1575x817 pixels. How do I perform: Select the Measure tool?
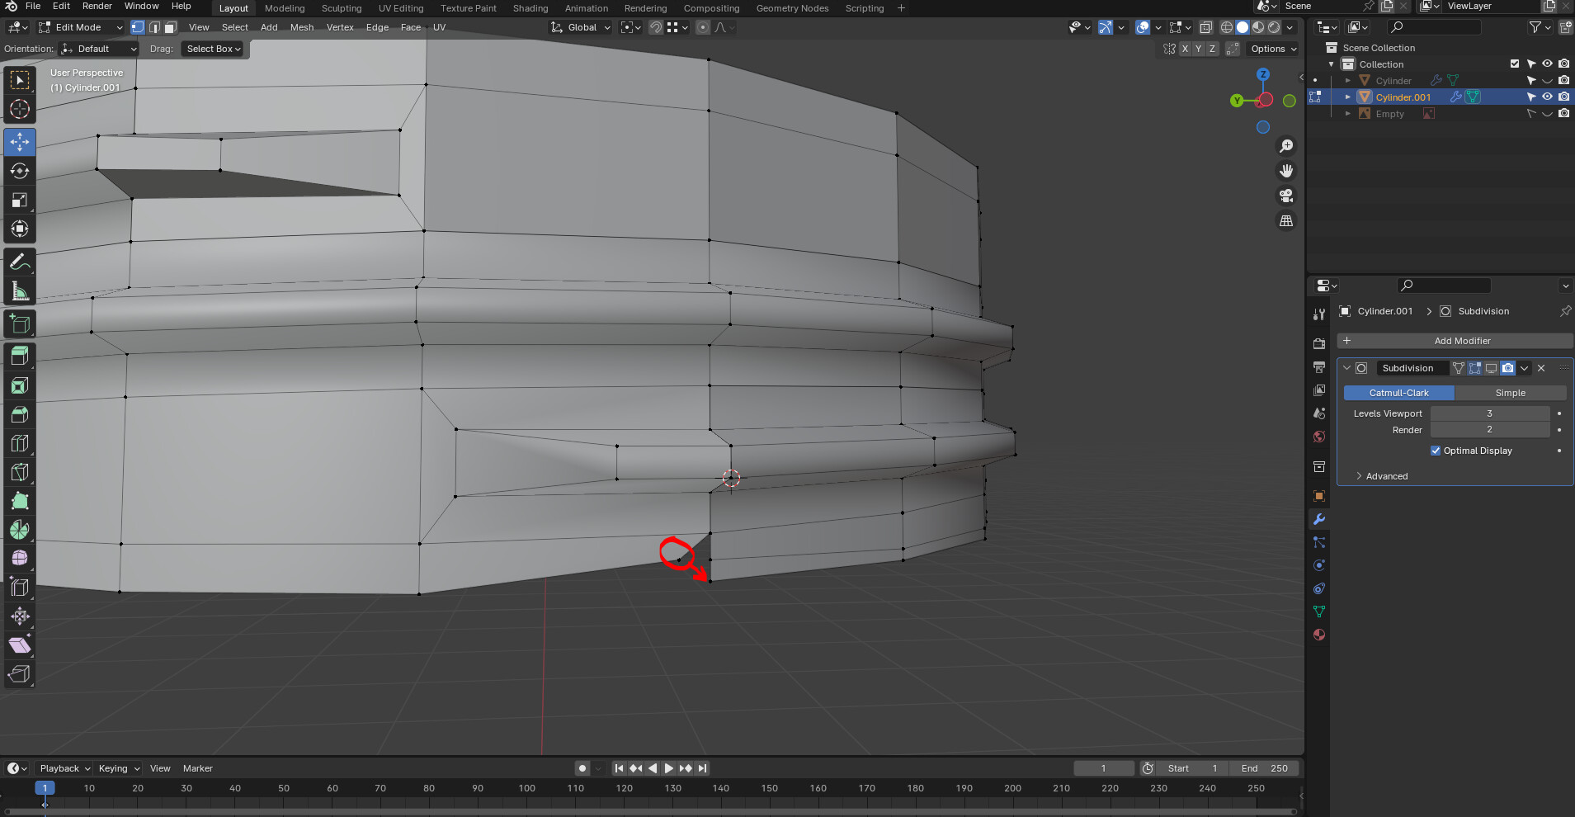[x=20, y=291]
